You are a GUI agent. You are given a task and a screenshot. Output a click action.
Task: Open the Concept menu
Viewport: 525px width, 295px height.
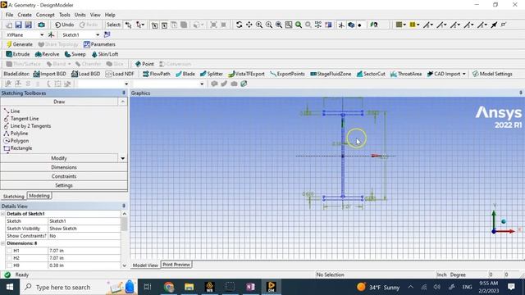point(45,15)
